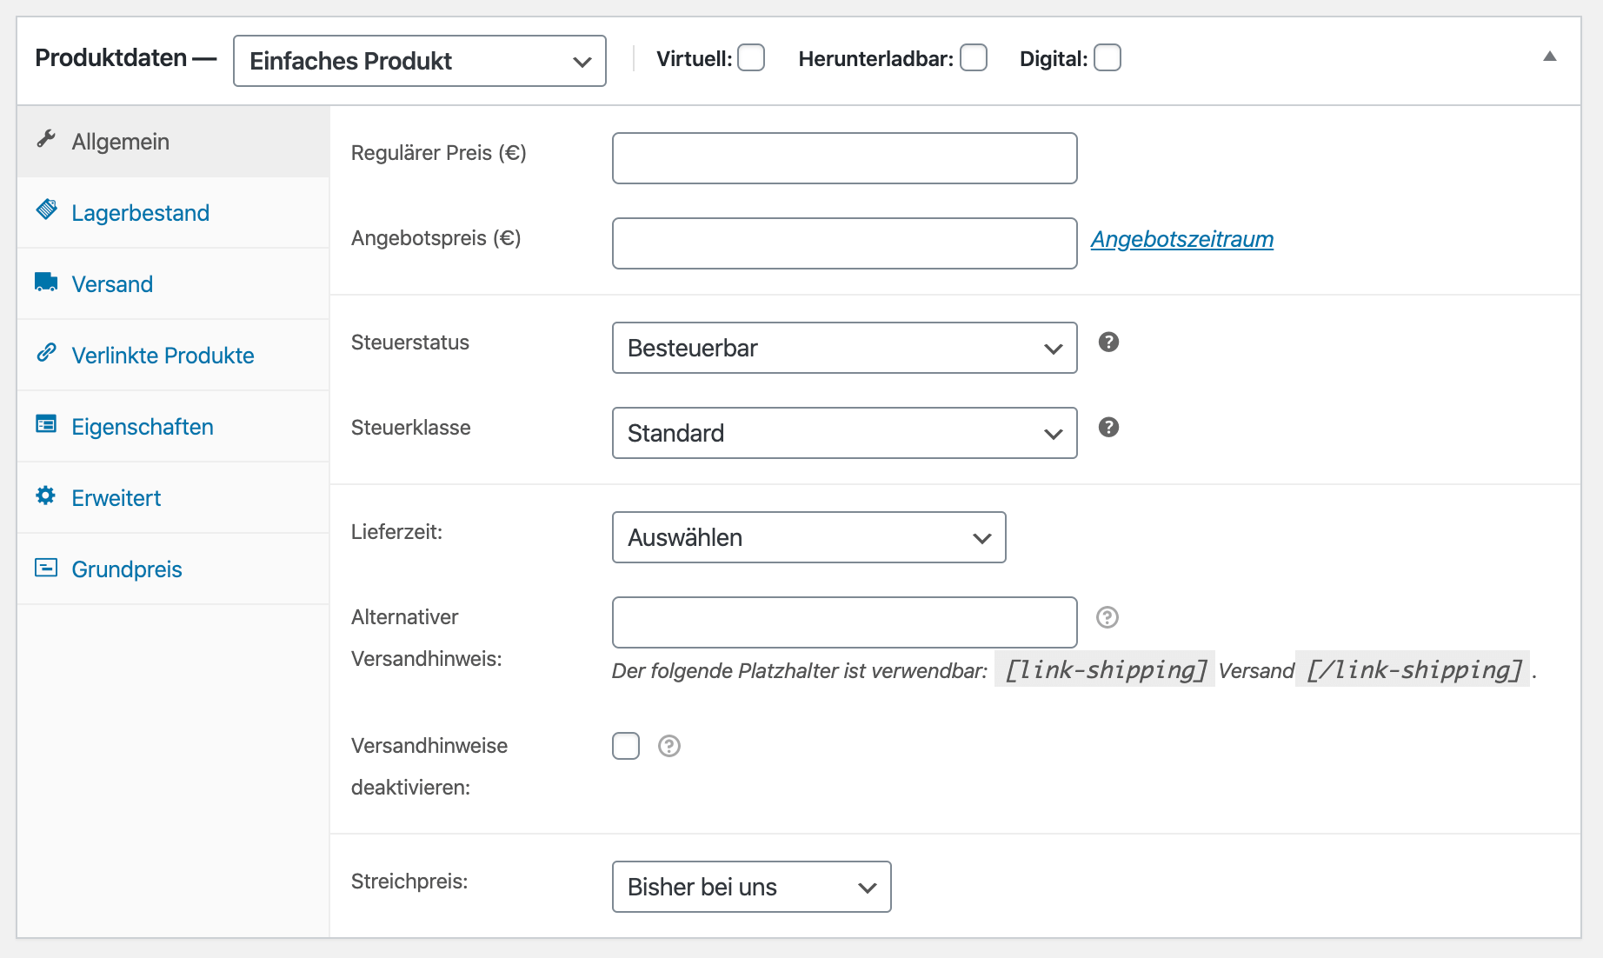Open the Lagerbestand tab
This screenshot has height=958, width=1603.
(x=173, y=213)
